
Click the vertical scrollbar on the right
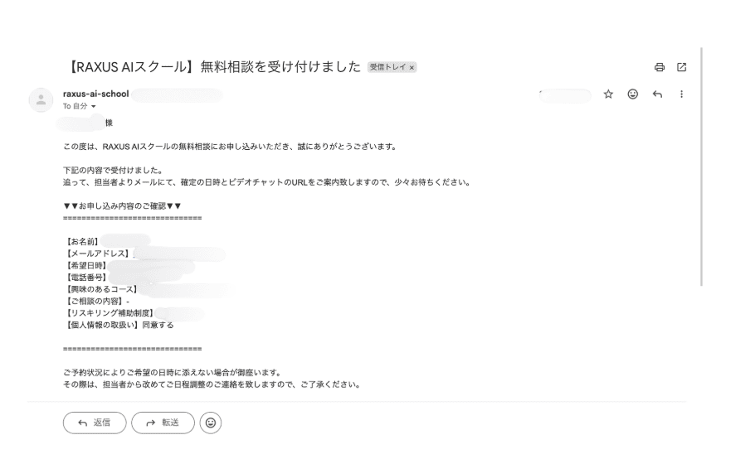tap(701, 166)
